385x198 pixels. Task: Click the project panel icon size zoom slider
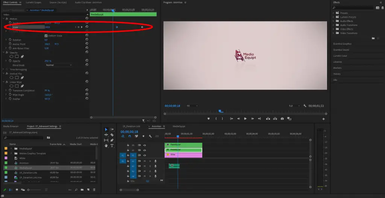coord(34,190)
